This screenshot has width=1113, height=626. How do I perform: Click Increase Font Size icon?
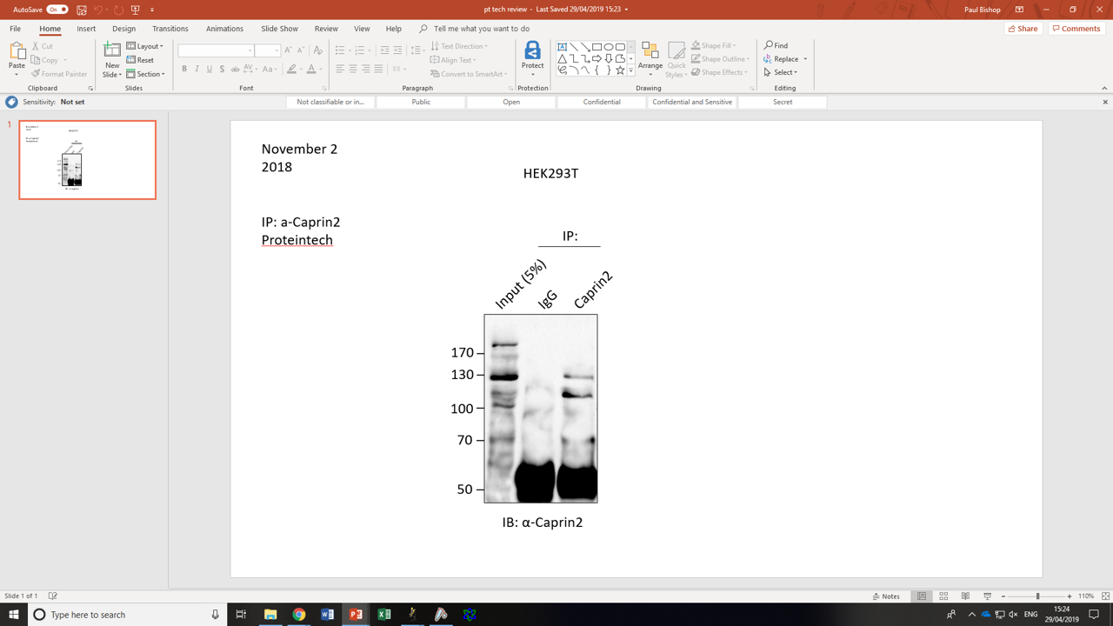(x=289, y=50)
